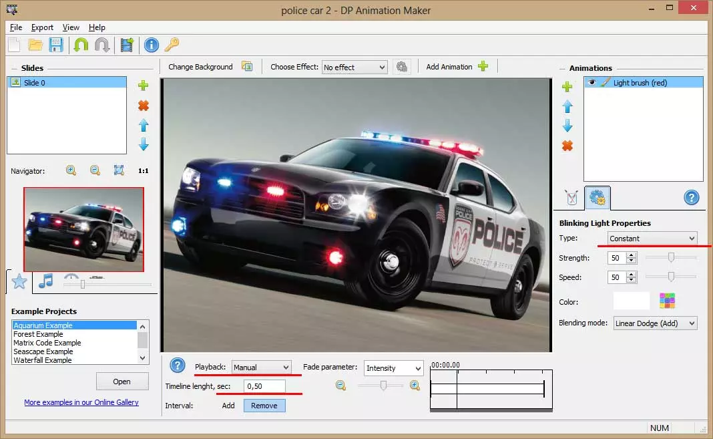Open More examples in our Online Gallery

click(x=81, y=403)
